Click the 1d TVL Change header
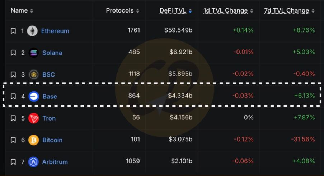 pyautogui.click(x=225, y=10)
